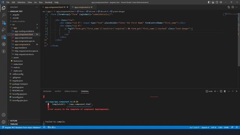Click the p.text-danger breadcrumb item
Screen dimensions: 240x135
pyautogui.click(x=117, y=11)
